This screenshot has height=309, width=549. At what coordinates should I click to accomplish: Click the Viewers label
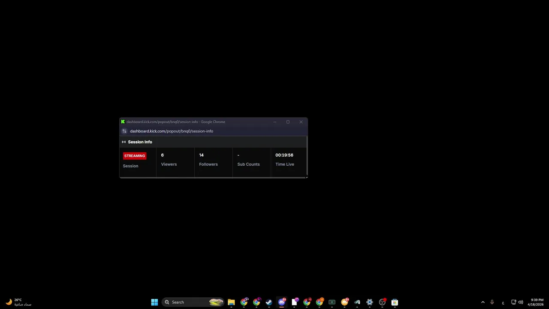point(169,164)
